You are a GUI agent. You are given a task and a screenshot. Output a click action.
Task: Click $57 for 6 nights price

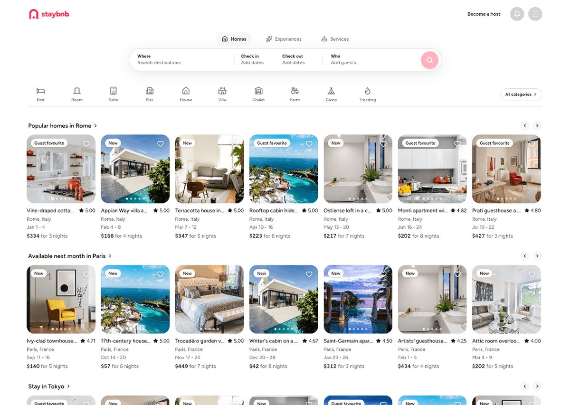pos(120,367)
